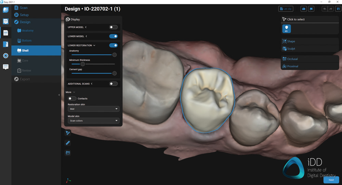The image size is (342, 185).
Task: Click the undo arrow icon
Action: [x=324, y=9]
